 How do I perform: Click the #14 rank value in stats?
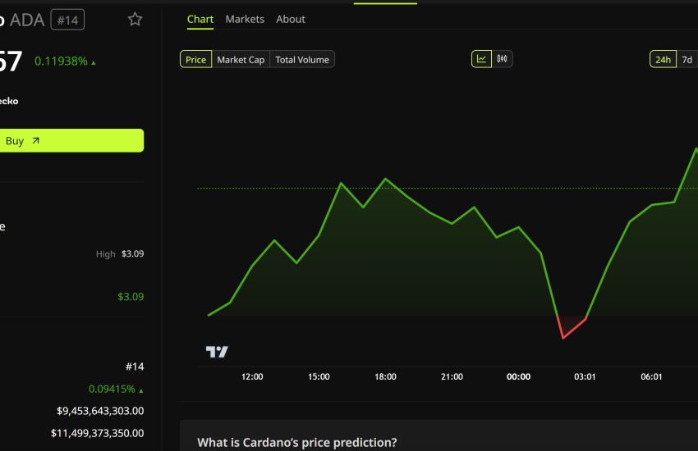pyautogui.click(x=135, y=367)
